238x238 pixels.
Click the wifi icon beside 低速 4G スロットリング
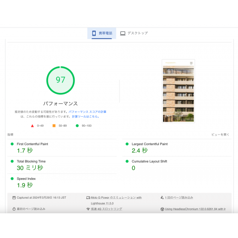[x=88, y=209]
